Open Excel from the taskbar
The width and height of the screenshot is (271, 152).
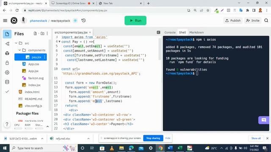180,148
